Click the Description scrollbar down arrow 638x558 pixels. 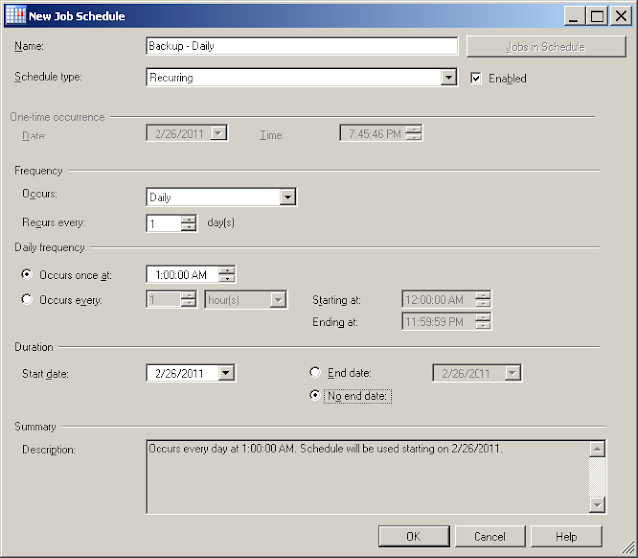(x=597, y=505)
